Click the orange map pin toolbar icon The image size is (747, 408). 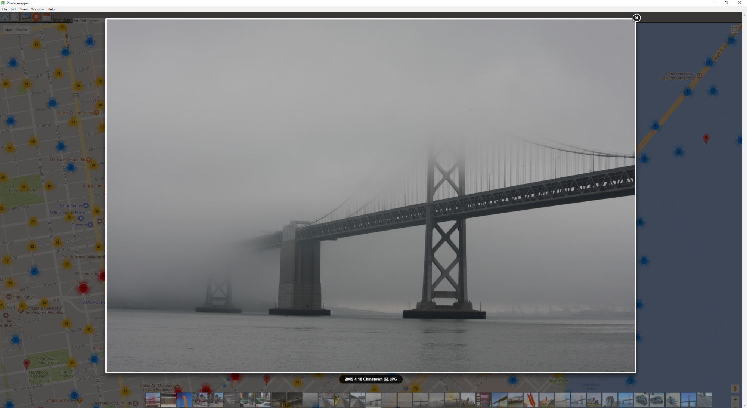(36, 17)
